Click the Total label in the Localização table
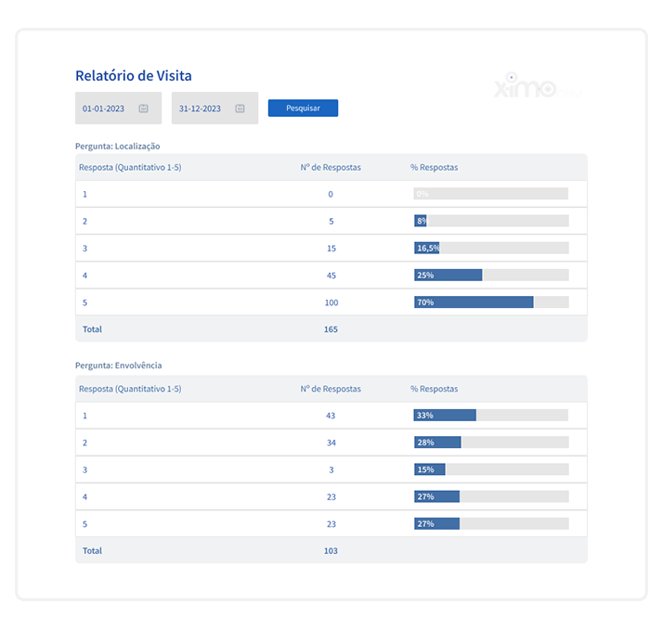Viewport: 662px width, 629px height. 92,329
